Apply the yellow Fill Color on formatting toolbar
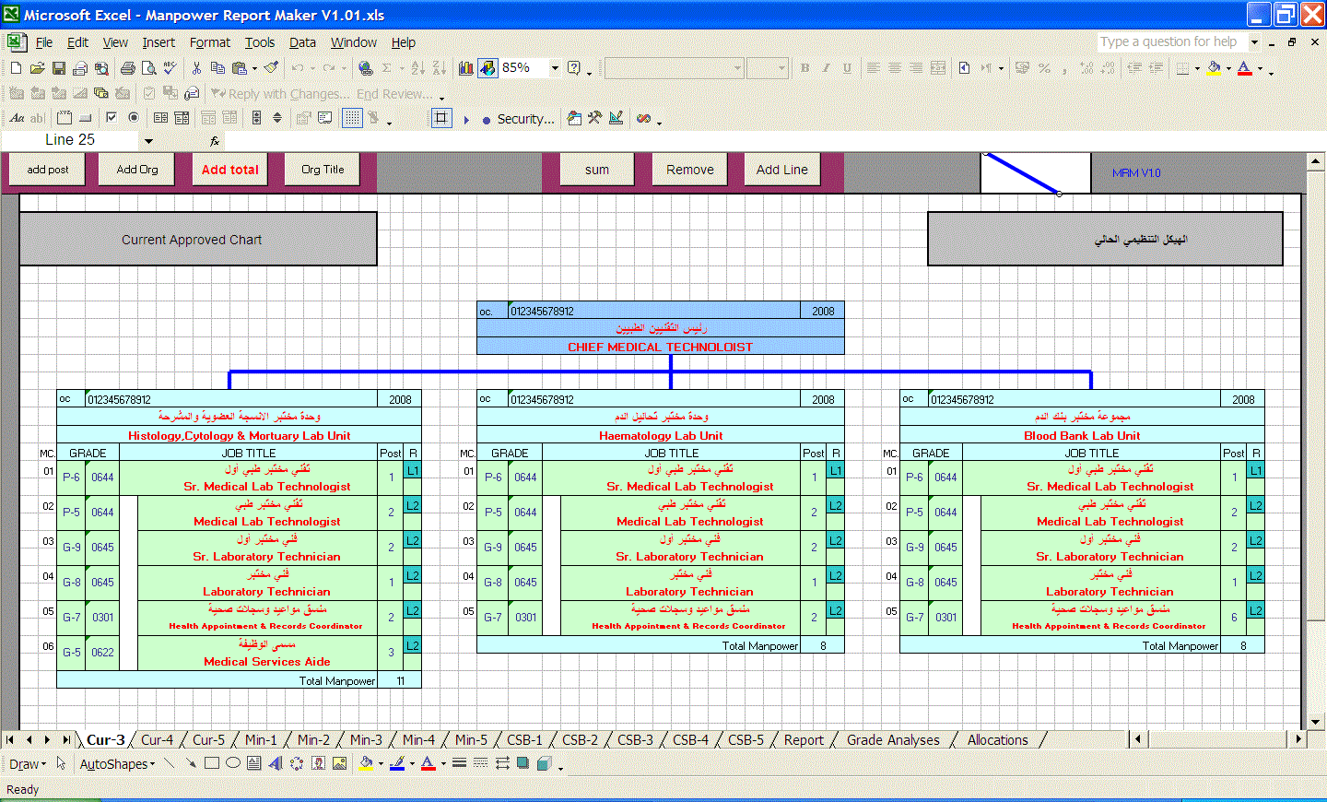Viewport: 1327px width, 802px height. tap(1215, 68)
